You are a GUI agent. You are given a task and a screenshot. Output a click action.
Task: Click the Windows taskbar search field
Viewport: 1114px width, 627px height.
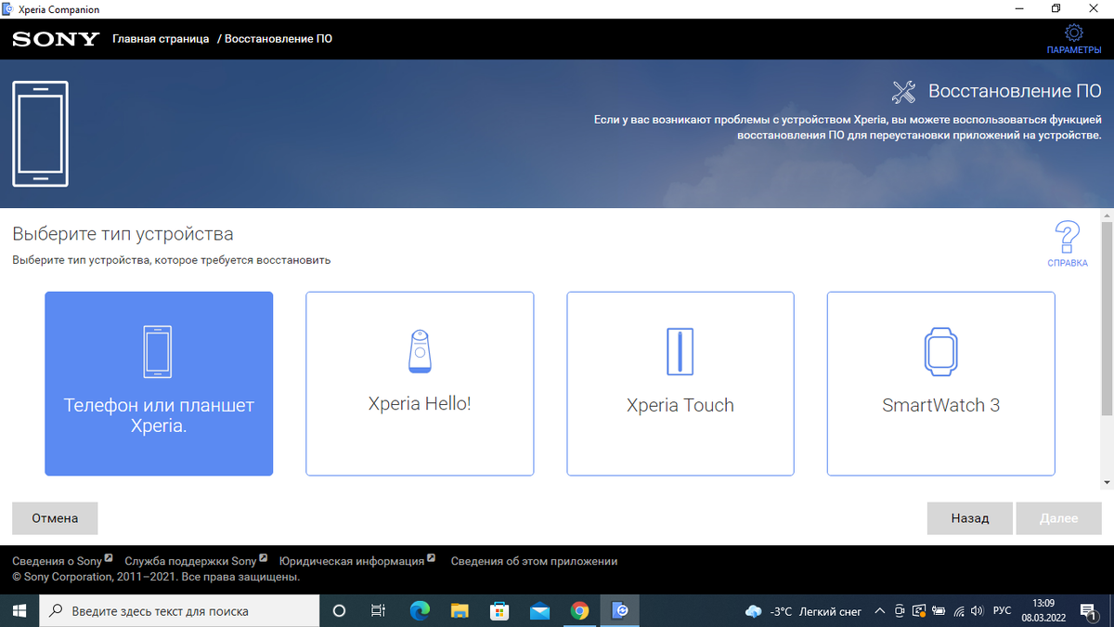point(179,611)
